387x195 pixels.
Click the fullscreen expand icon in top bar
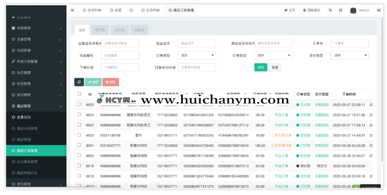click(341, 10)
